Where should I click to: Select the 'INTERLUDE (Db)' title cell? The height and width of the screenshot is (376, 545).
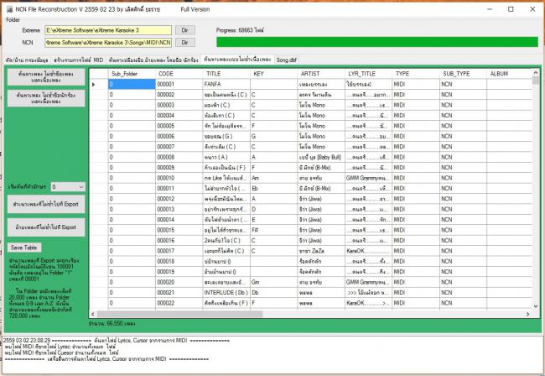pos(226,293)
